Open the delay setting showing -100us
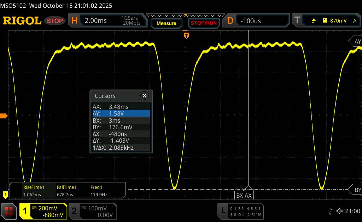Image resolution: width=362 pixels, height=222 pixels. [x=262, y=21]
